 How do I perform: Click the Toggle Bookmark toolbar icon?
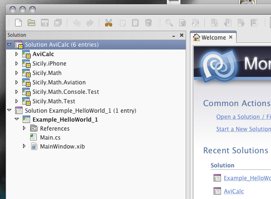point(214,23)
